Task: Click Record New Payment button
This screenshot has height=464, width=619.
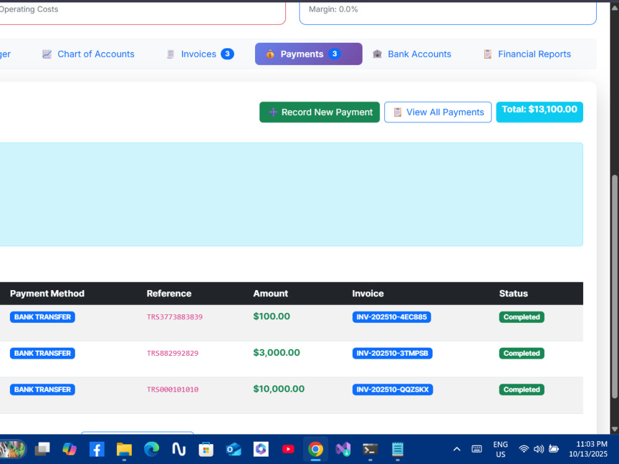Action: pyautogui.click(x=319, y=113)
